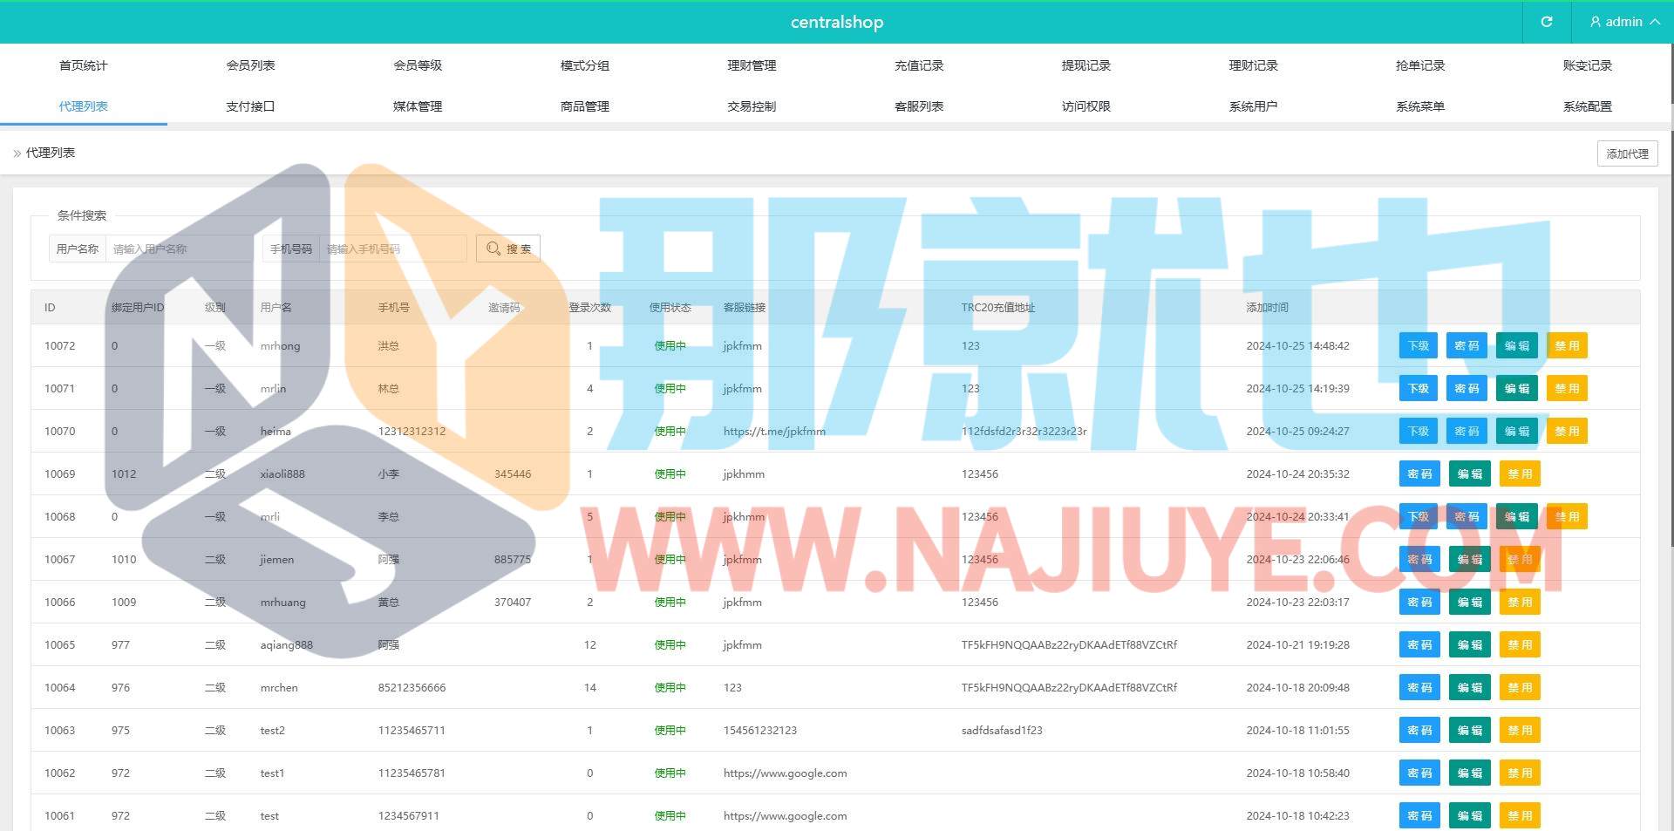Open the 会员列表 menu tab

click(250, 65)
